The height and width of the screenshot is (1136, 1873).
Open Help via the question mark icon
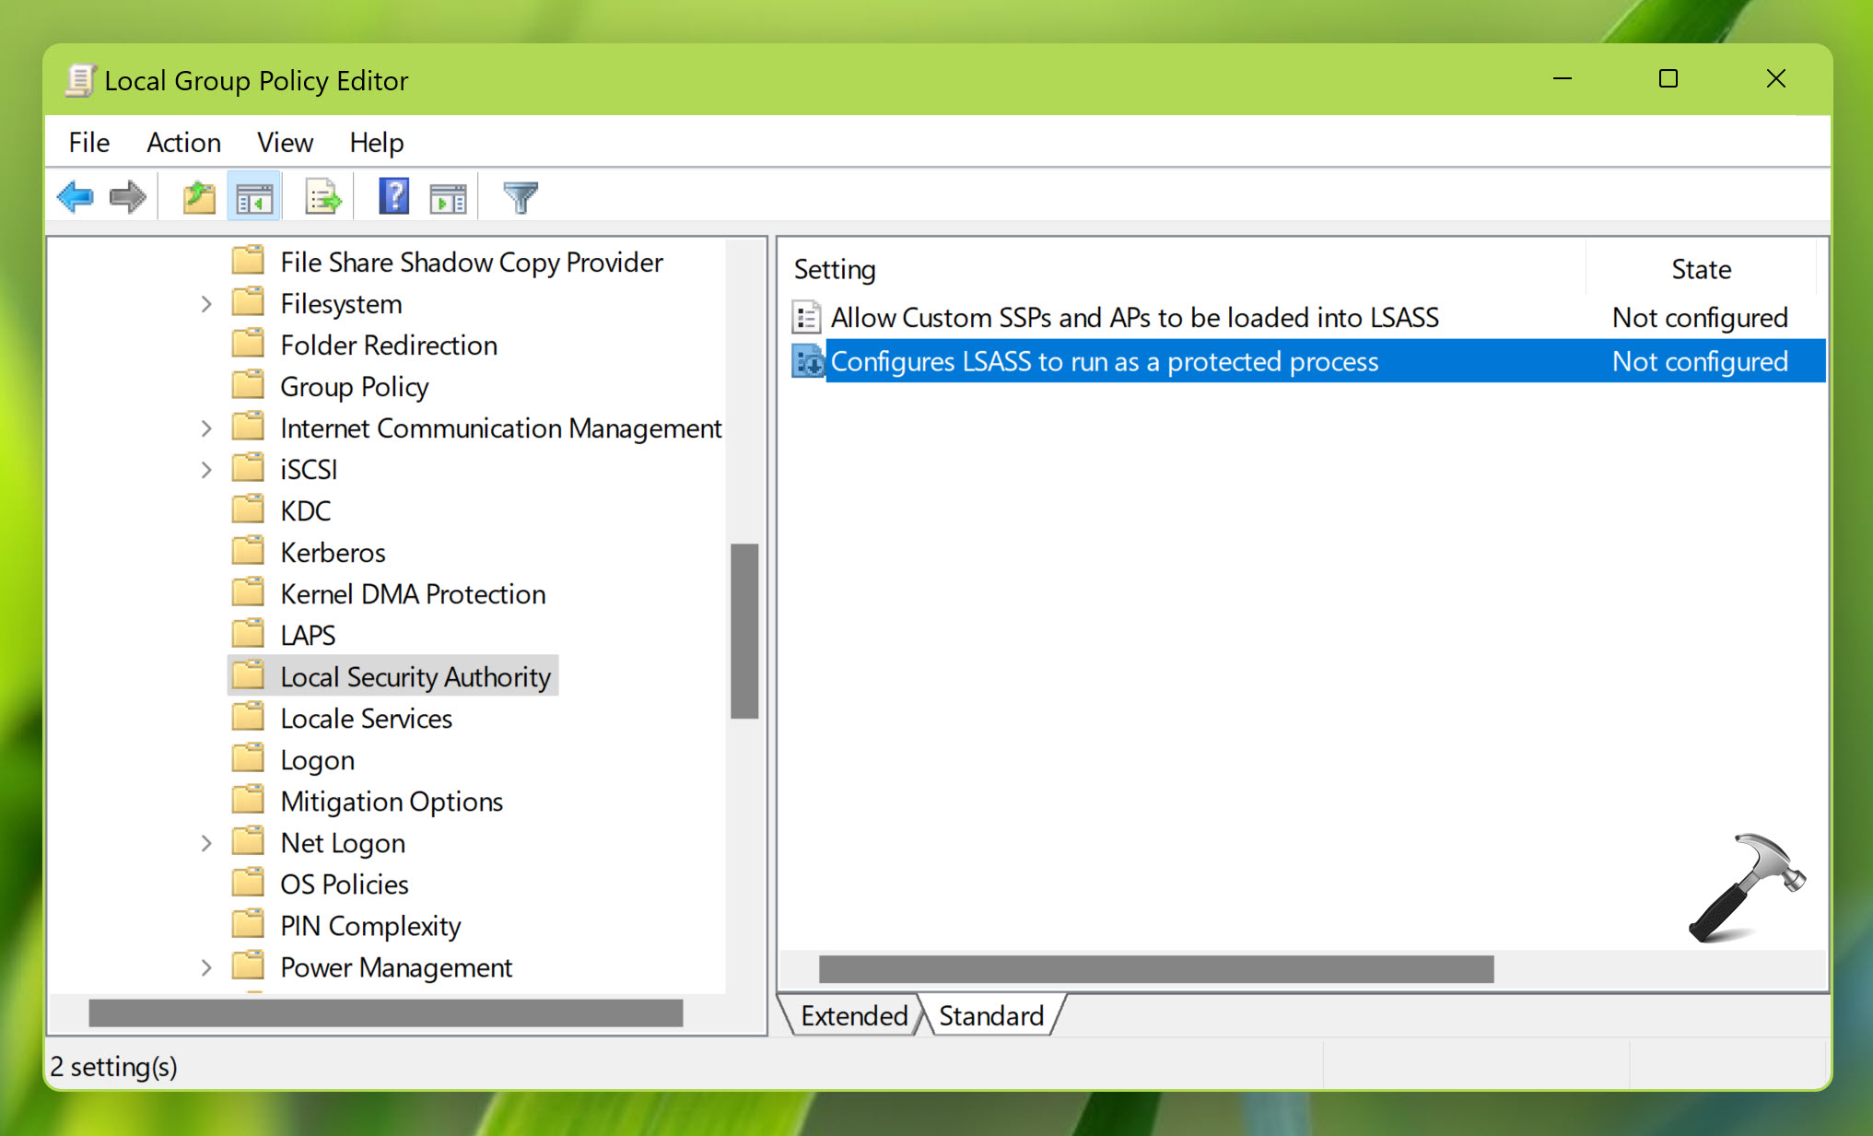(x=393, y=197)
